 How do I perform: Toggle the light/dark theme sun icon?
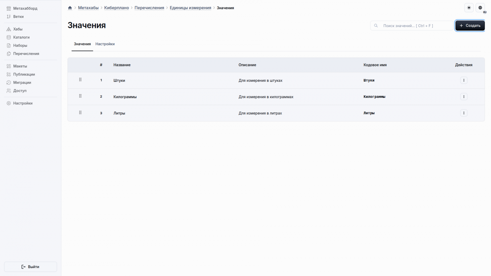tap(469, 8)
